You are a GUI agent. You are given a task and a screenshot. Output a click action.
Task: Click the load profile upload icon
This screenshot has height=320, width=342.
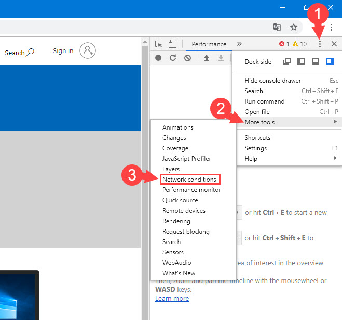point(207,58)
